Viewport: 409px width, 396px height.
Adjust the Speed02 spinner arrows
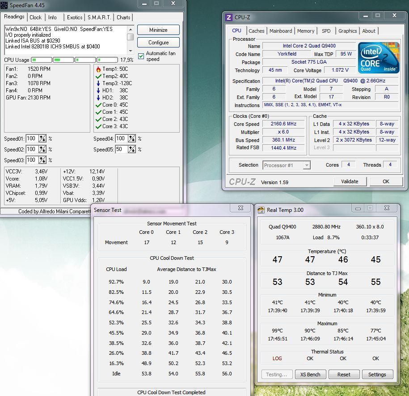[42, 149]
